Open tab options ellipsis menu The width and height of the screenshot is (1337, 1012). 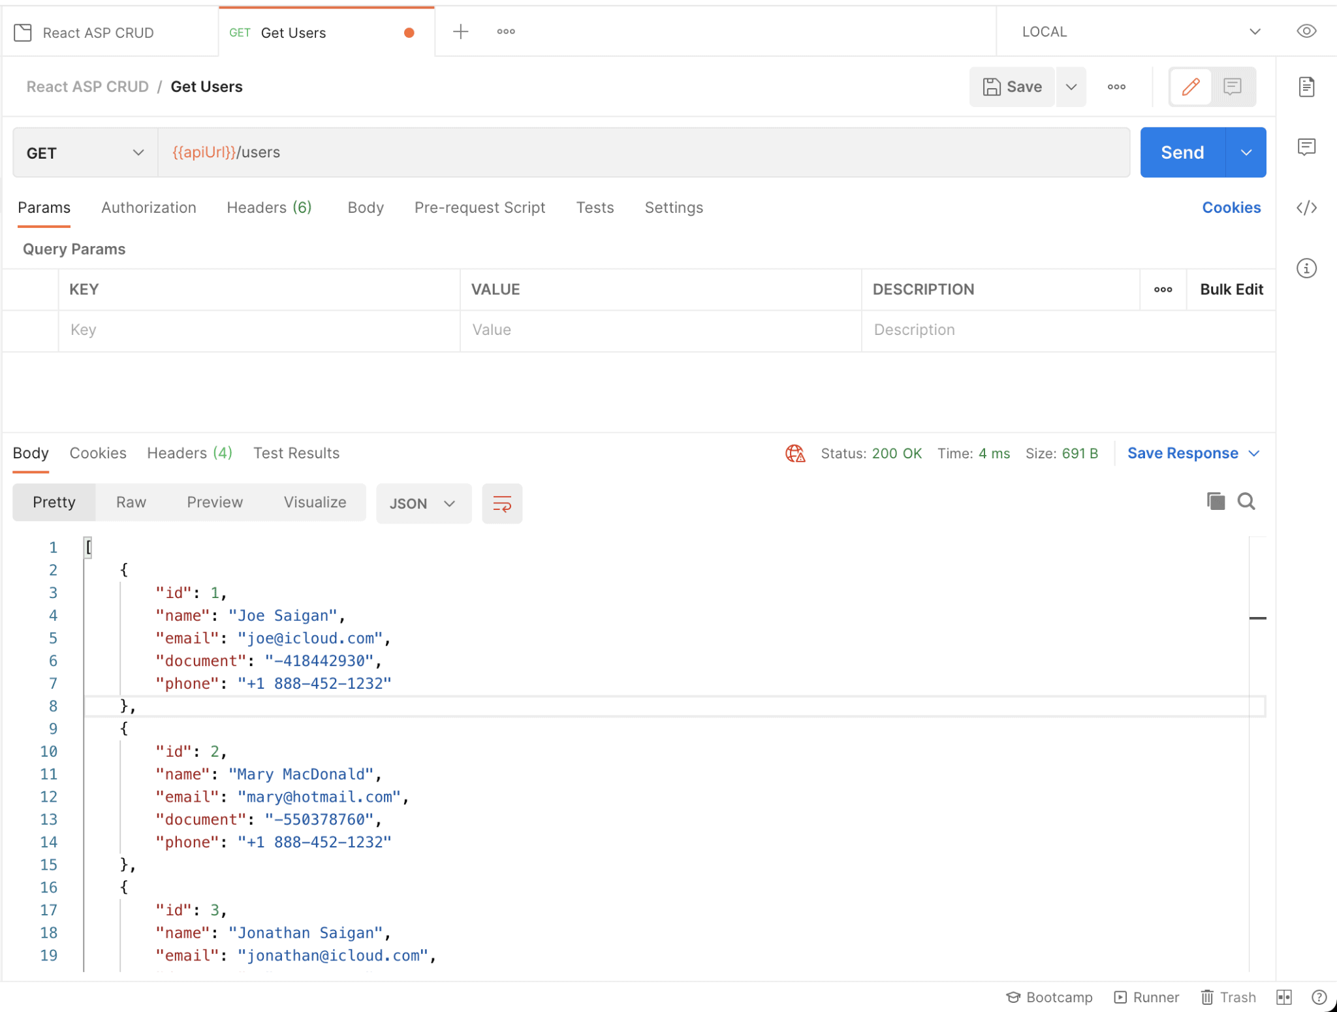click(506, 31)
